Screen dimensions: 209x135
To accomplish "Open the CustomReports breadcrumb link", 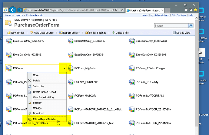I will click(x=35, y=15).
